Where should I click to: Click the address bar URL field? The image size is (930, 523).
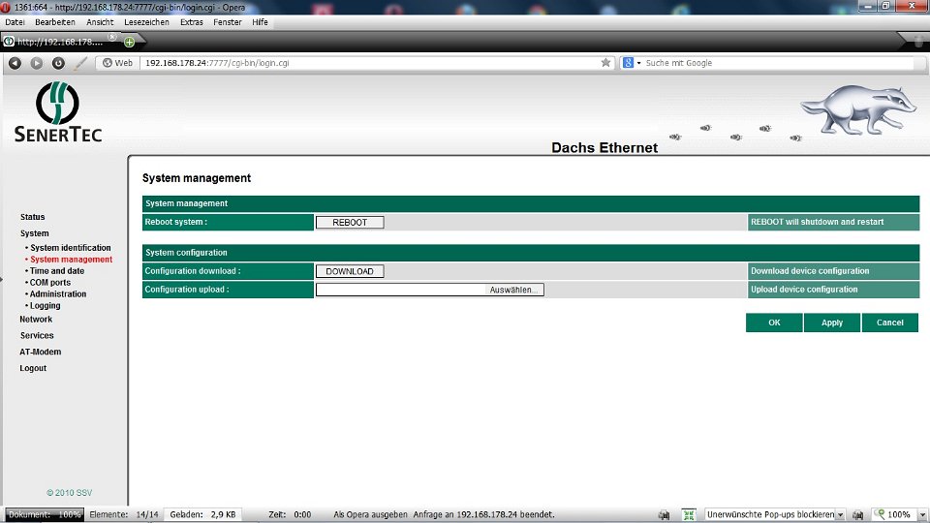(x=368, y=63)
